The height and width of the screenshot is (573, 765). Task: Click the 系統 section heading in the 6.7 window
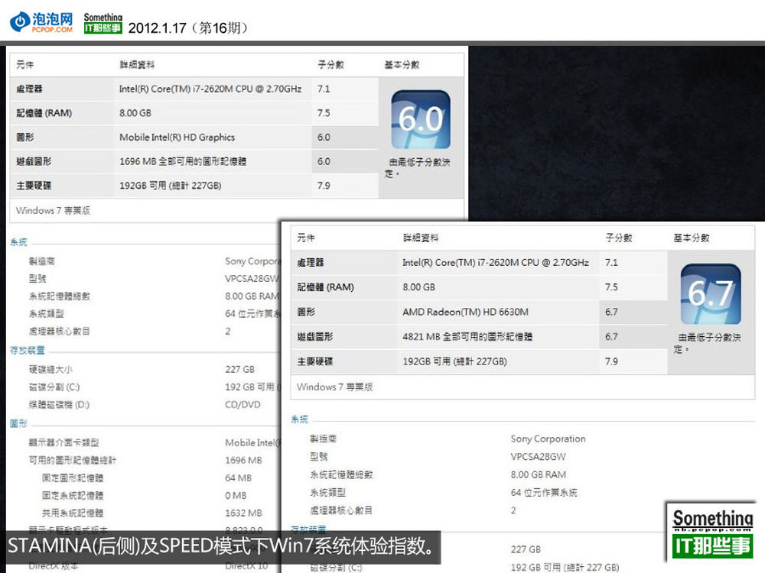click(x=300, y=419)
